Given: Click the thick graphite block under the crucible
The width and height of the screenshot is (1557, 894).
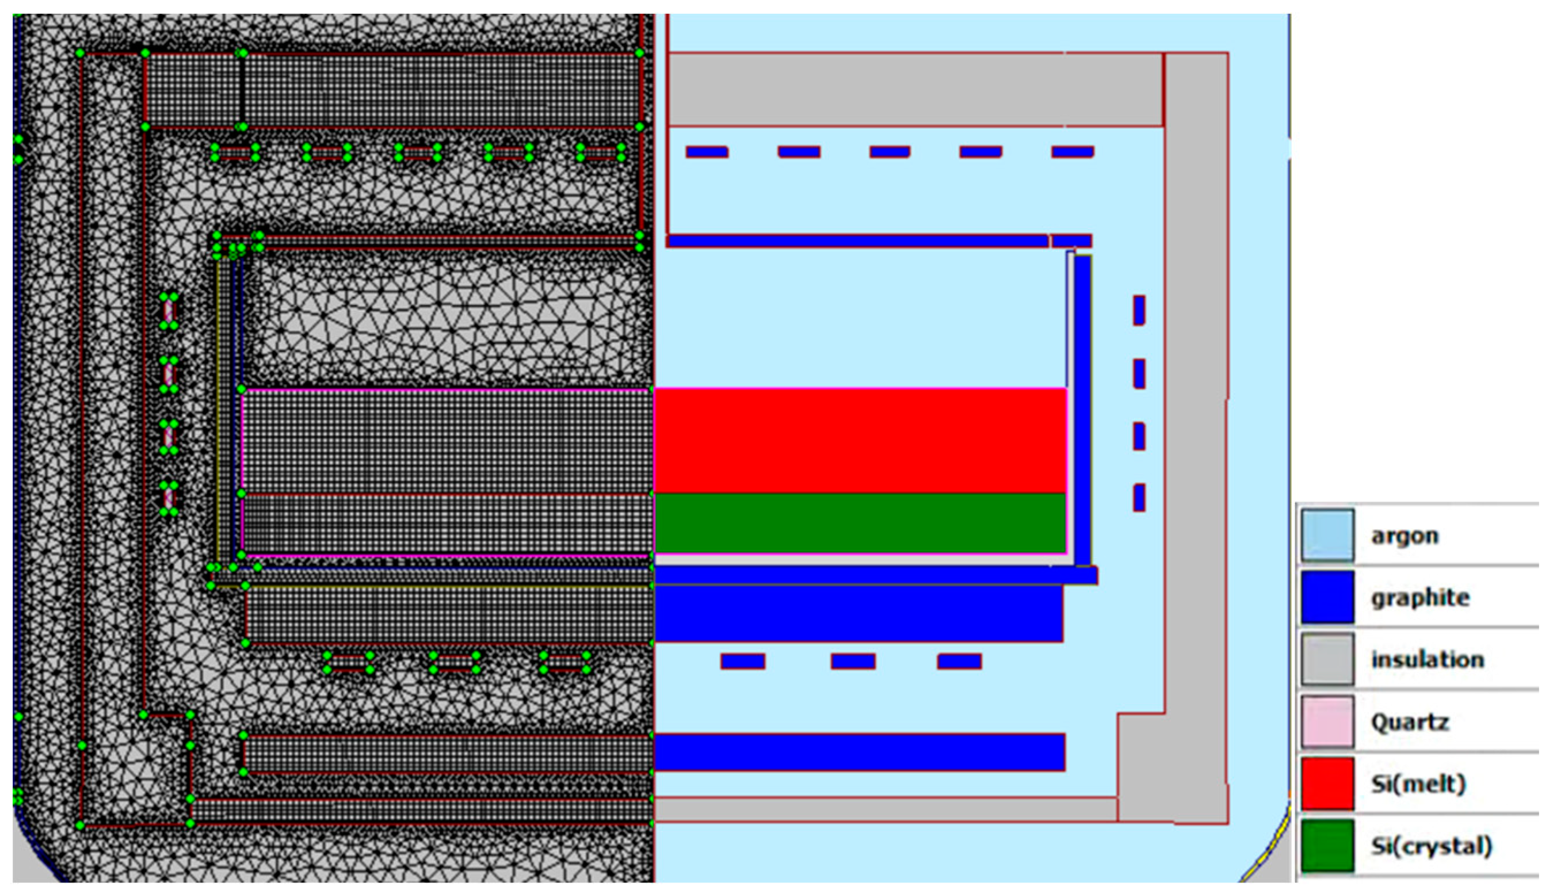Looking at the screenshot, I should click(858, 613).
